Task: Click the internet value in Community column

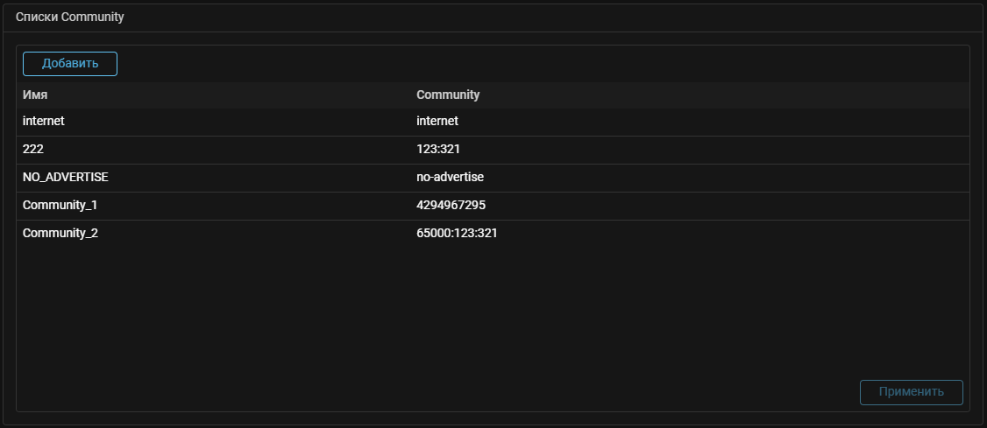Action: pos(437,122)
